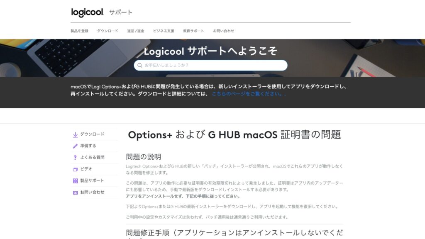Open よくある質問 sidebar link
The image size is (425, 239).
[x=92, y=158]
